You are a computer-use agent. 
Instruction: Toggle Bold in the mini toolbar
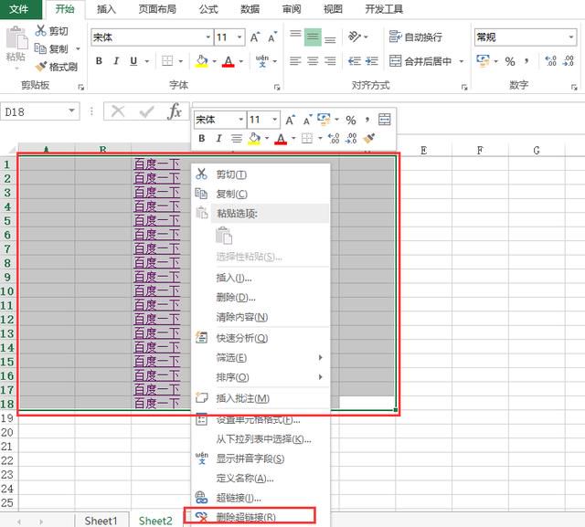[x=202, y=138]
